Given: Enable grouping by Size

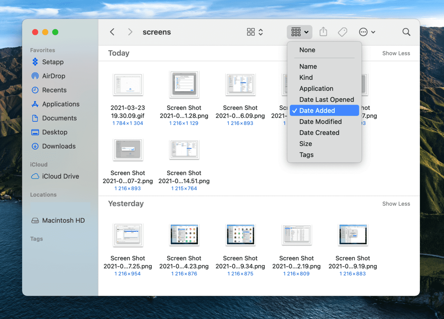Looking at the screenshot, I should pos(305,144).
